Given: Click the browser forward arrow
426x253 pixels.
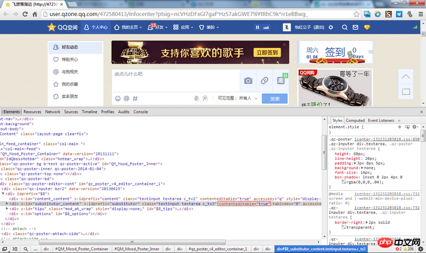Looking at the screenshot, I should [15, 14].
